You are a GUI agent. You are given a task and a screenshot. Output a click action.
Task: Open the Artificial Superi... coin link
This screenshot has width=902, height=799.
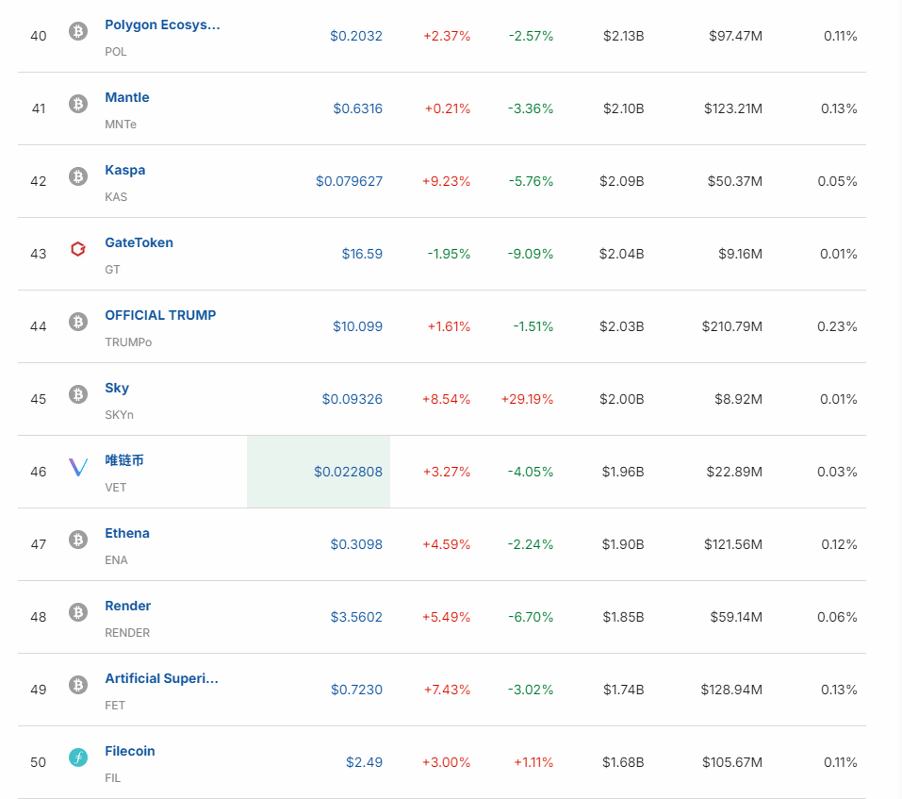[x=162, y=678]
